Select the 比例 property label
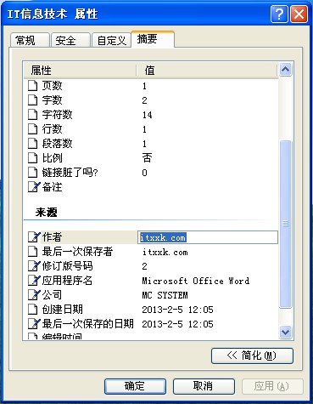This screenshot has width=313, height=404. pos(52,158)
